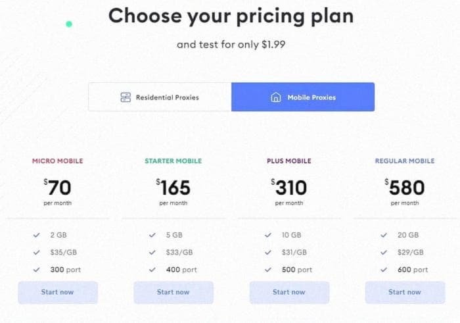This screenshot has width=460, height=323.
Task: Click the green dot near the heading
Action: (69, 24)
